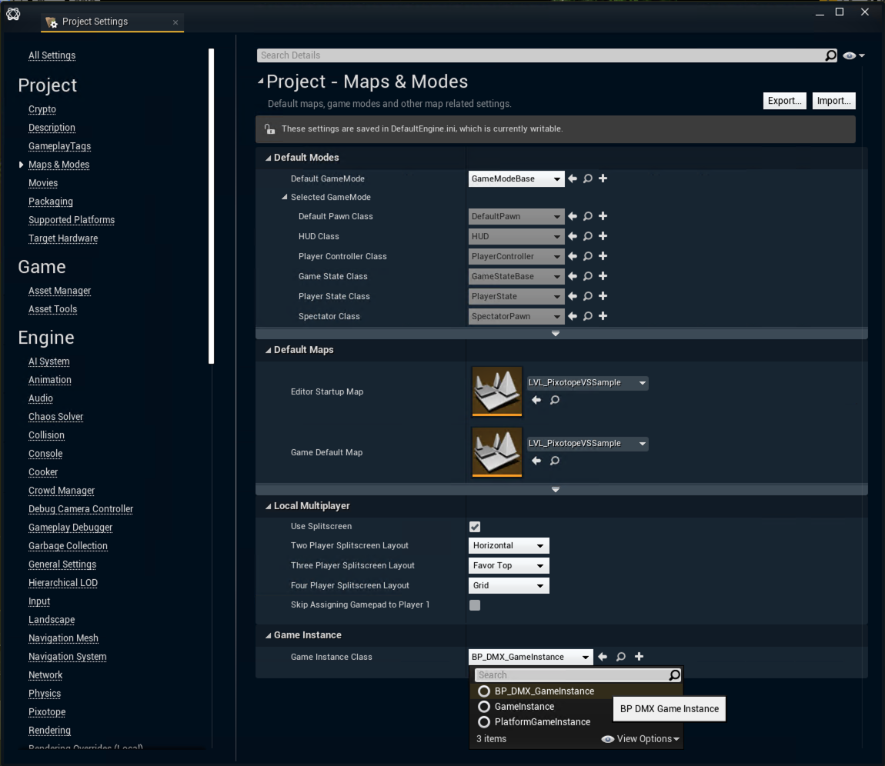
Task: Create new asset via plus icon next to HUD Class
Action: click(x=603, y=236)
